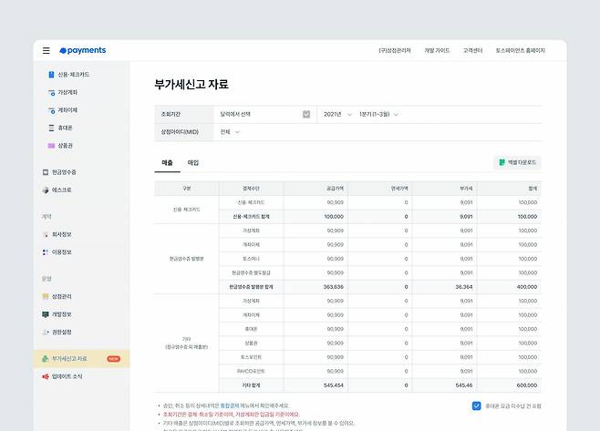The image size is (600, 431).
Task: Click the 계좌이체 sidebar icon
Action: coord(51,110)
